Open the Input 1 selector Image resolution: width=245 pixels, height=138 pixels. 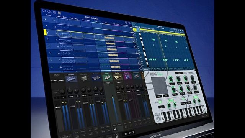119,82
